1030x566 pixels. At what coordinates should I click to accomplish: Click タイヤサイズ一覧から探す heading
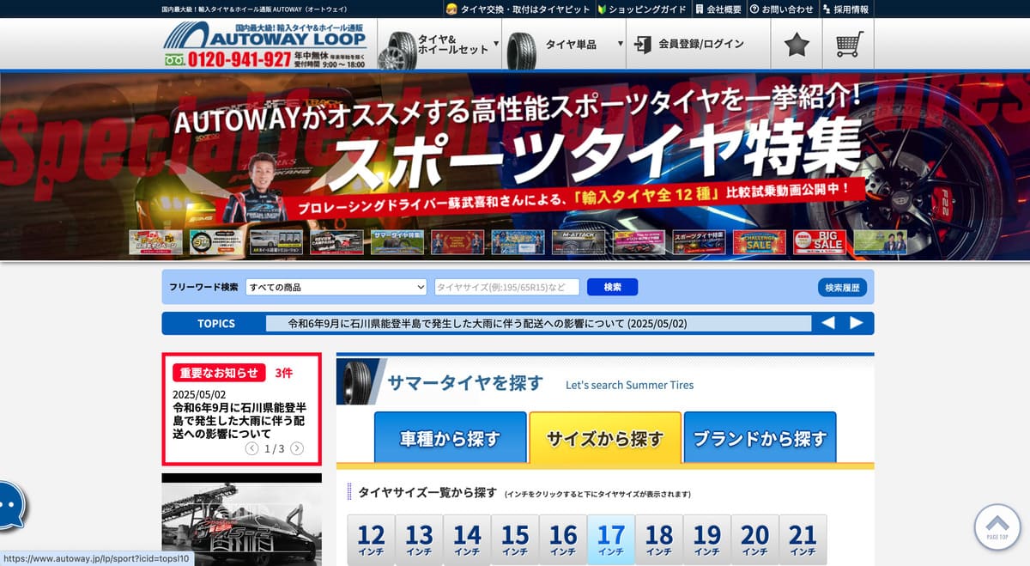click(427, 492)
